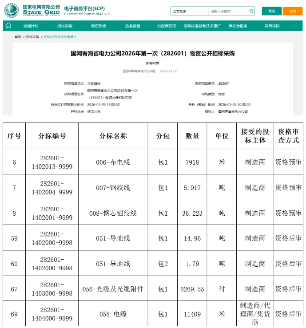Image resolution: width=306 pixels, height=328 pixels.
Task: Click 招标公告及投标邀请书 breadcrumb link
Action: 60,37
